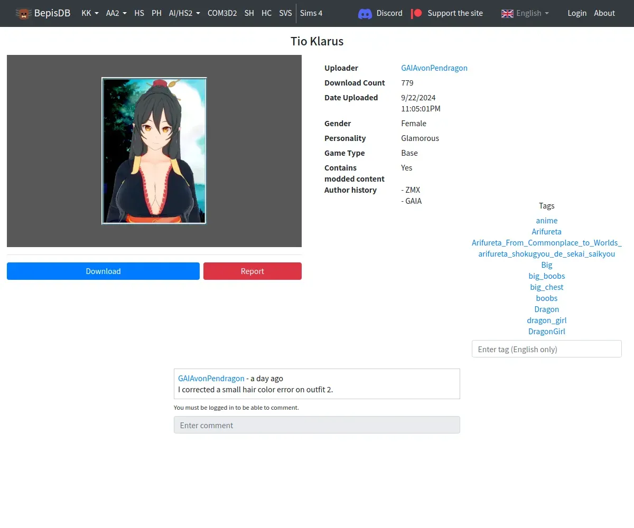Click the download count value 779
The image size is (634, 528).
pyautogui.click(x=407, y=82)
